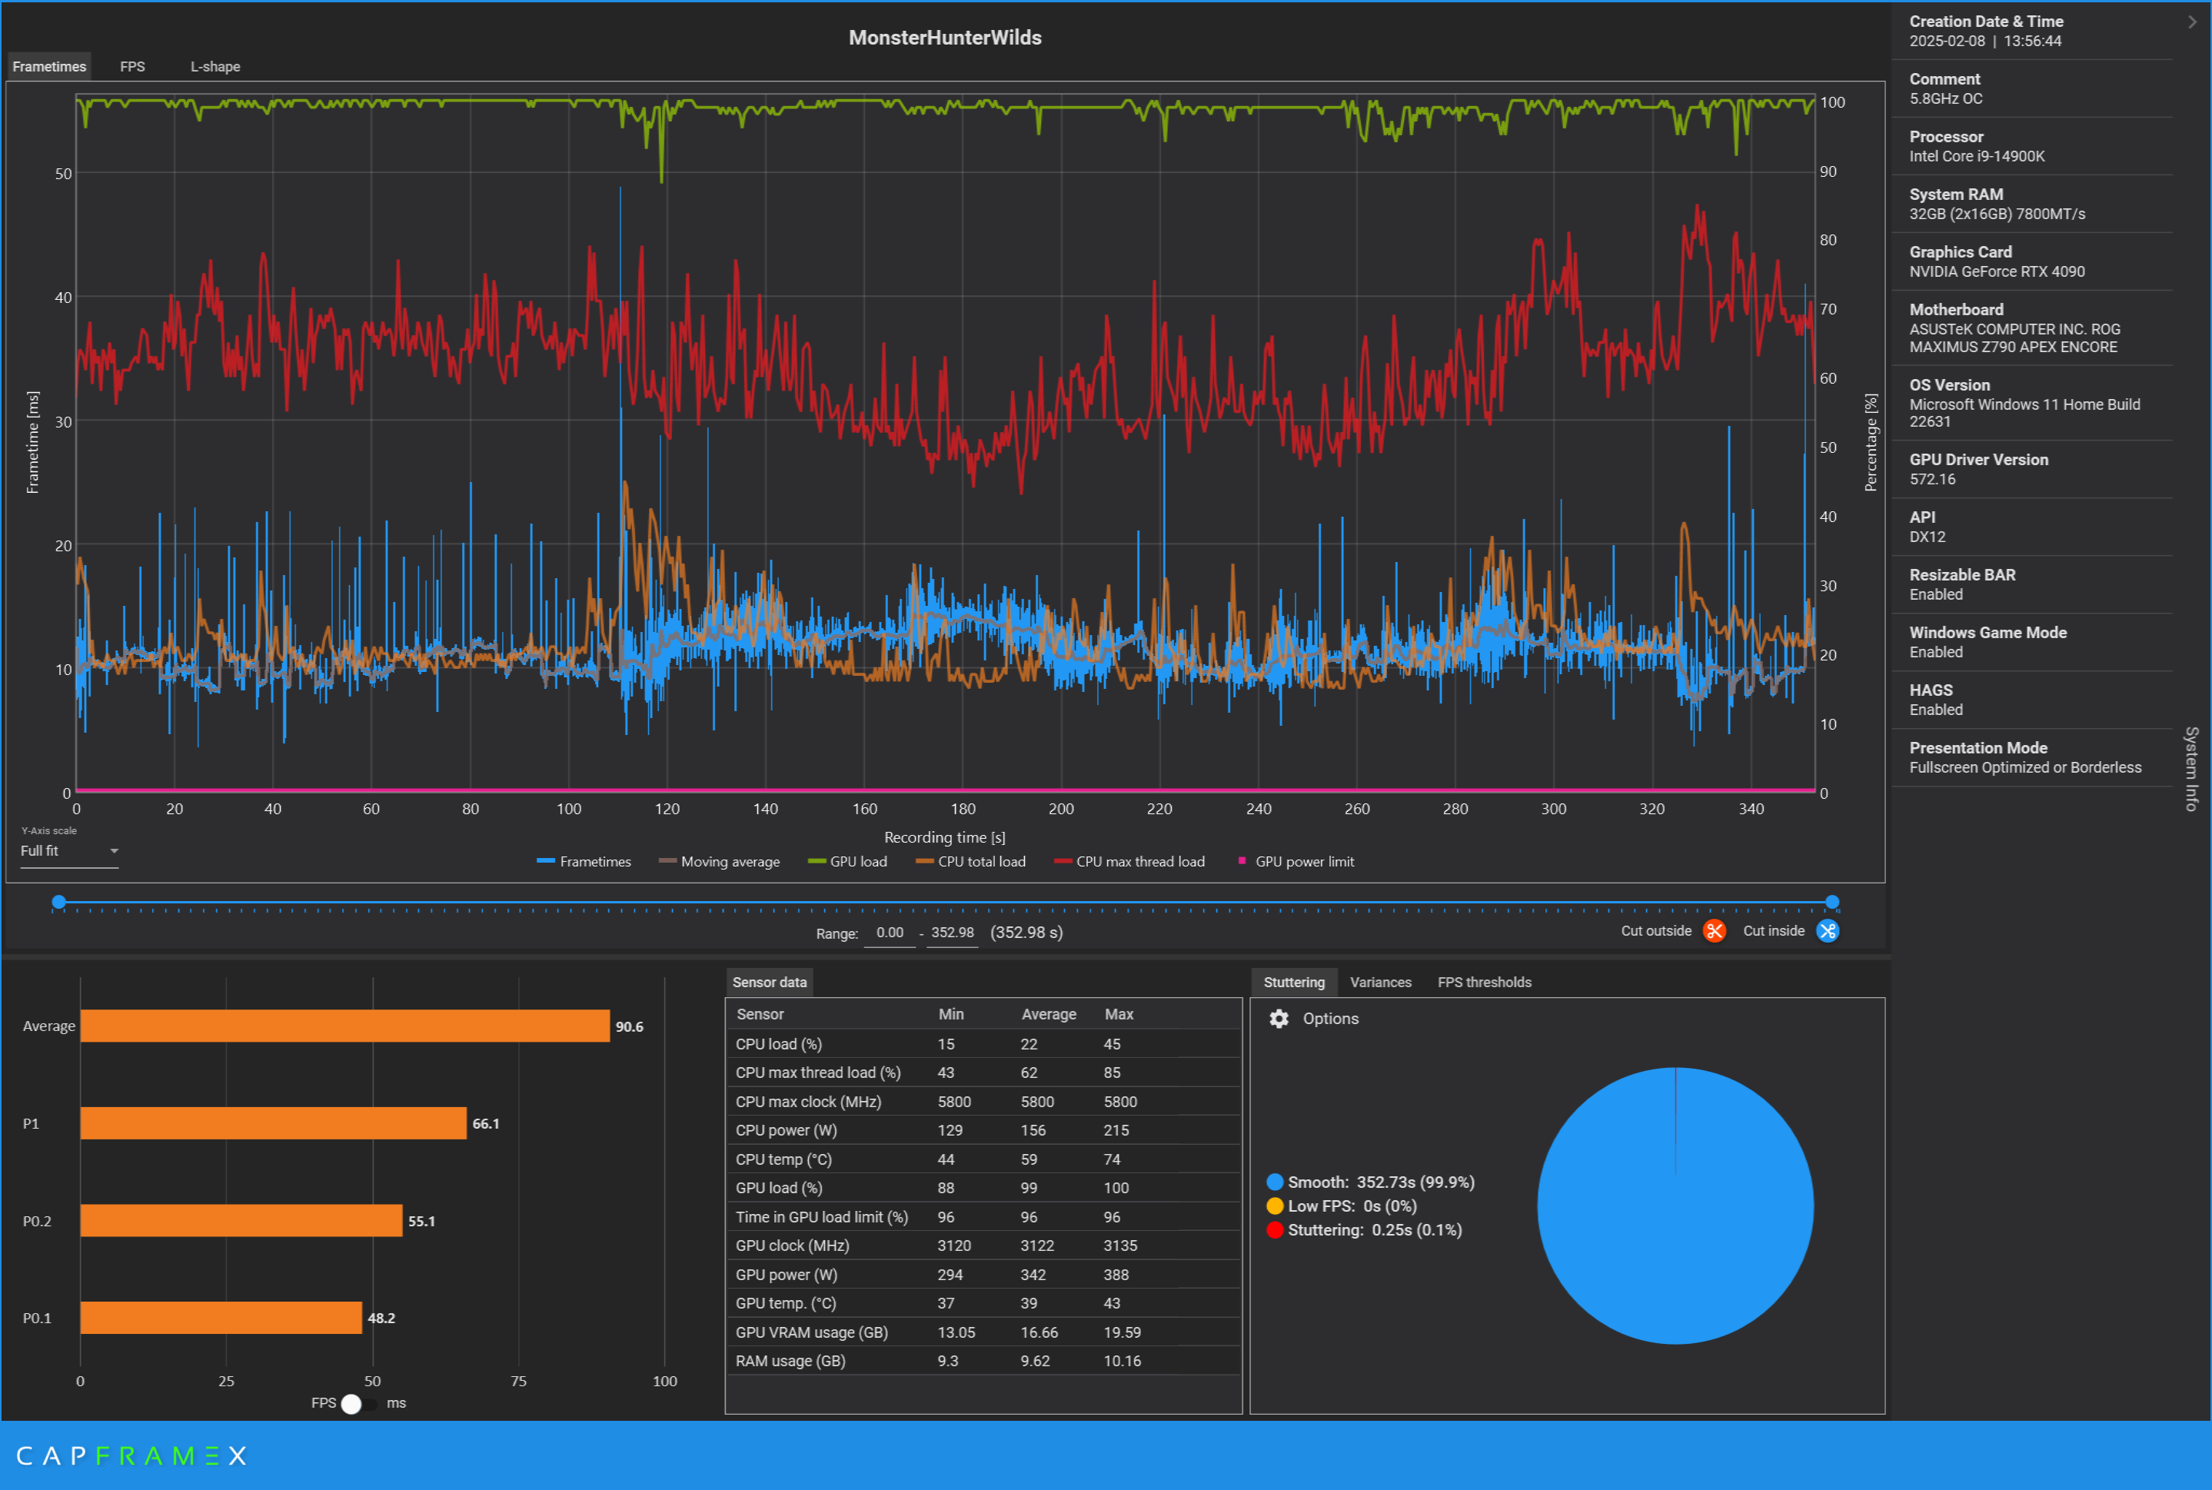Click the left range slider handle
The width and height of the screenshot is (2212, 1490).
click(x=59, y=902)
